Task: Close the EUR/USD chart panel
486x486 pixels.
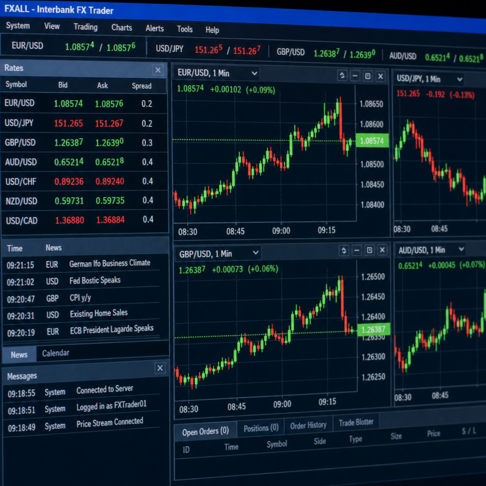Action: pos(381,76)
